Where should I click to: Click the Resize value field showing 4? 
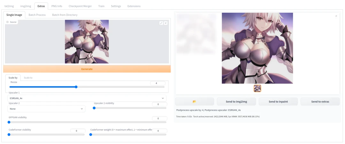[158, 83]
